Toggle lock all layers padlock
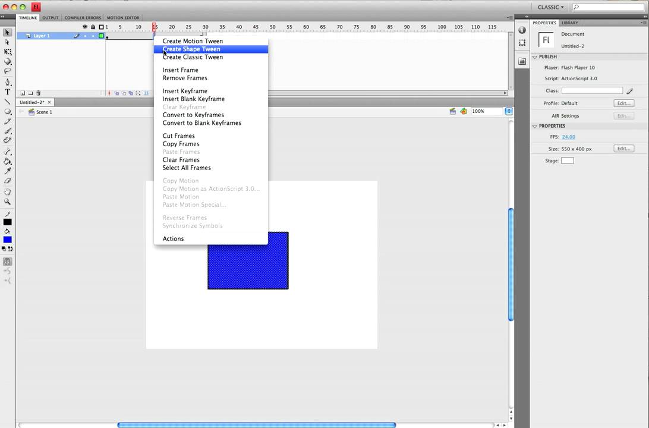 [x=93, y=27]
